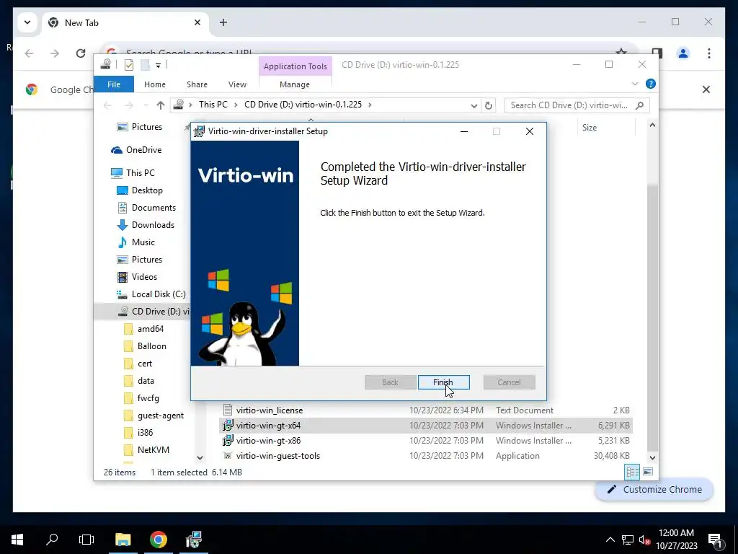Expand chevron after CD Drive breadcrumb
The width and height of the screenshot is (738, 554).
370,105
